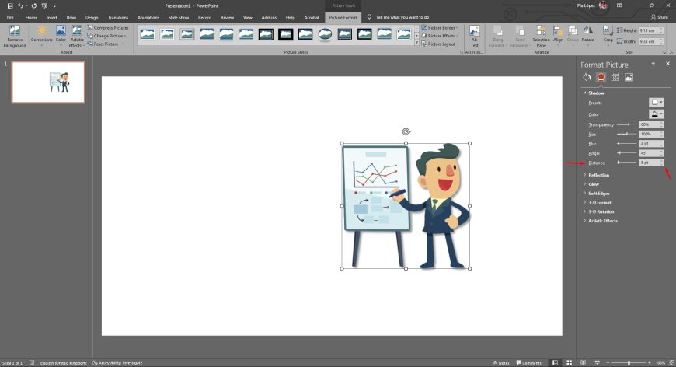The width and height of the screenshot is (676, 367).
Task: Open Fill & Line tab in Format Picture
Action: [x=587, y=77]
